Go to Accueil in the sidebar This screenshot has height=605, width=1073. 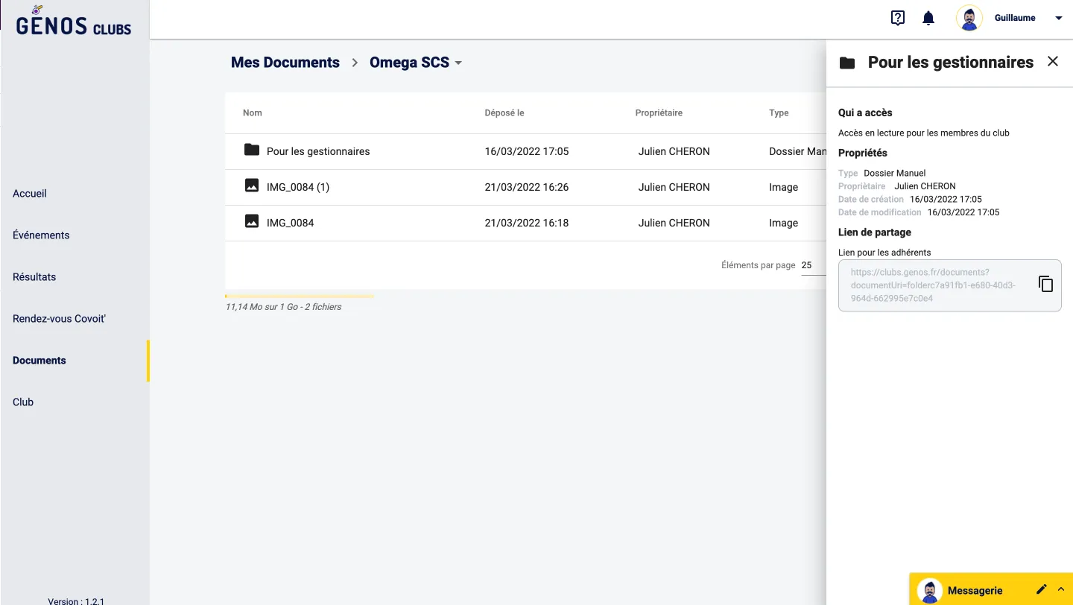[x=30, y=194]
